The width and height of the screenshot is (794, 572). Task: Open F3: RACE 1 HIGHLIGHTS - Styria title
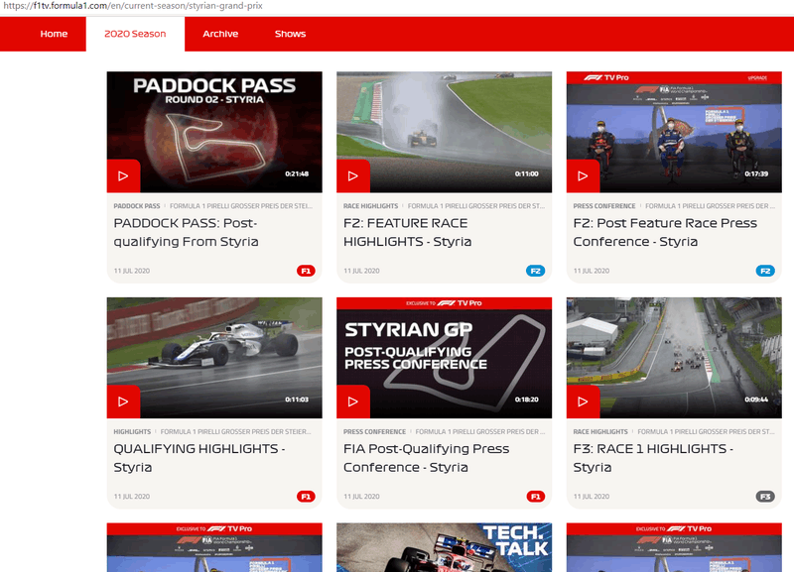point(653,458)
